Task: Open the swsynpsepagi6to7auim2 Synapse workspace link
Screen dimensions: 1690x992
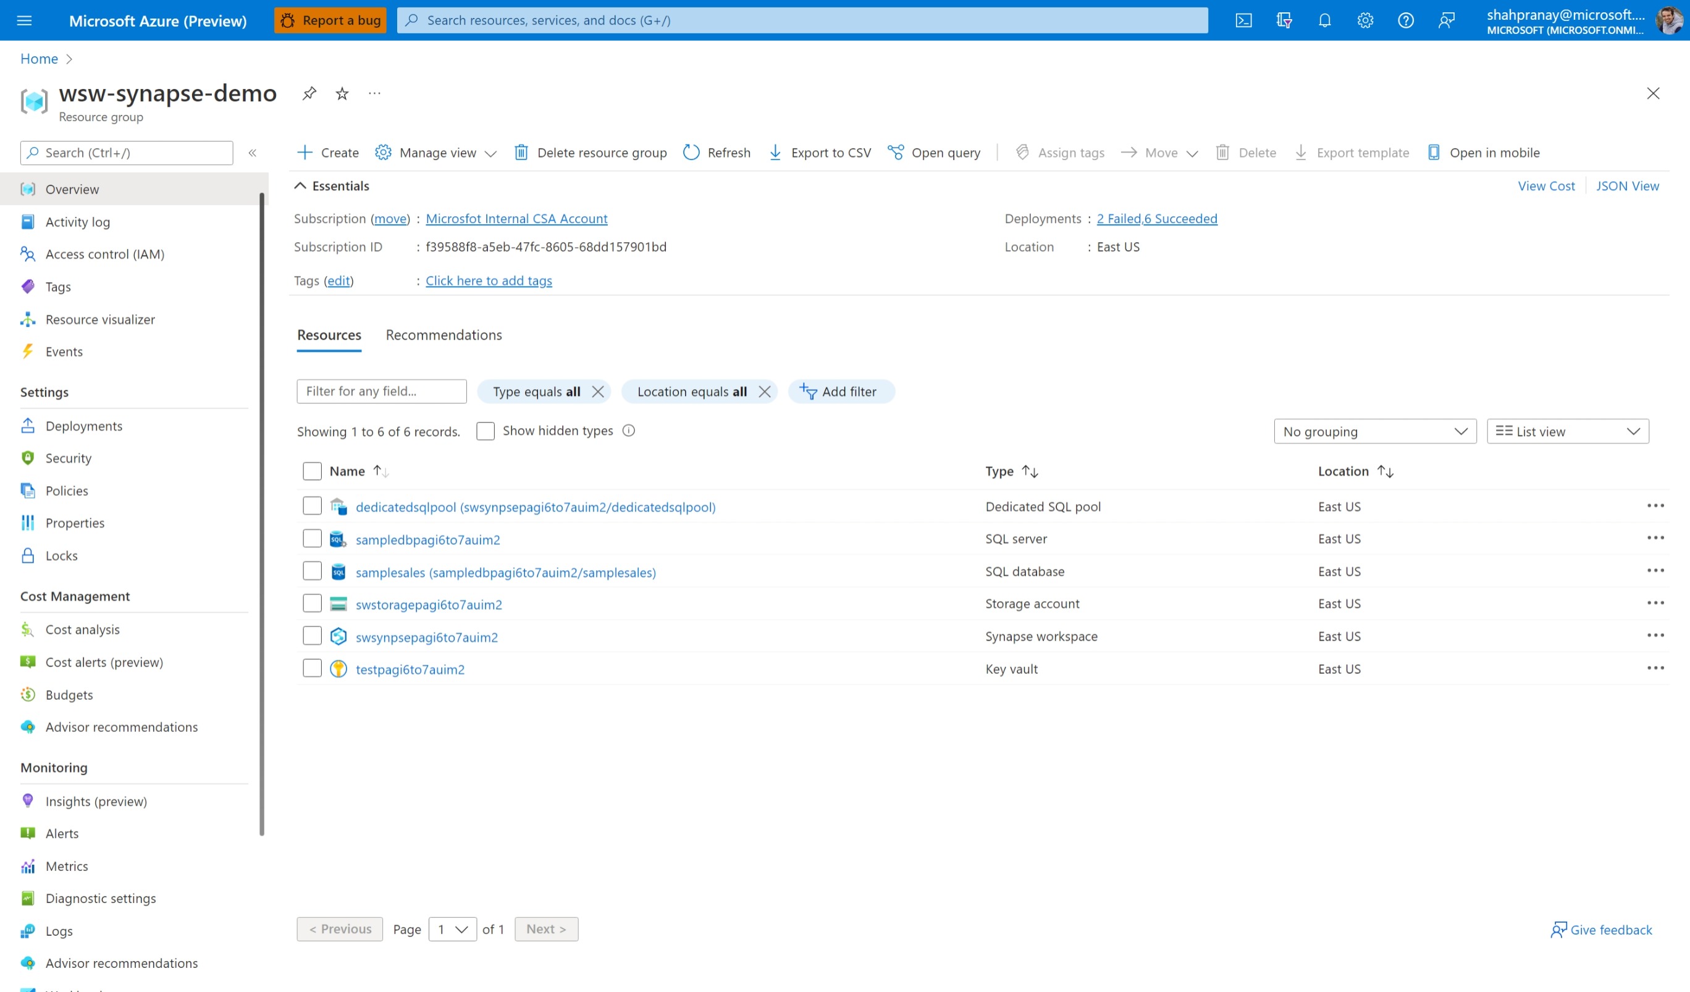Action: pos(427,636)
